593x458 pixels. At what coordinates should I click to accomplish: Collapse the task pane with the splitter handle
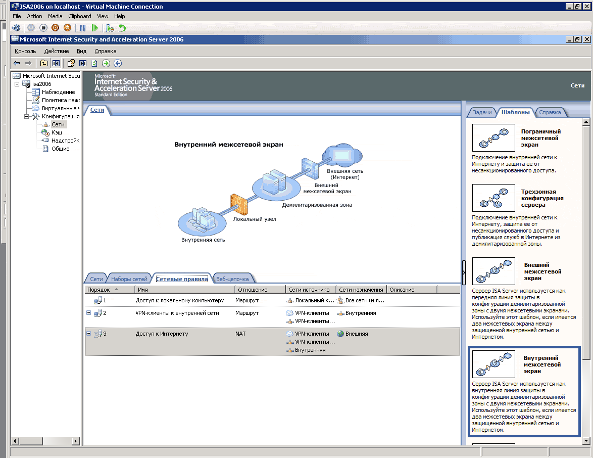coord(464,272)
